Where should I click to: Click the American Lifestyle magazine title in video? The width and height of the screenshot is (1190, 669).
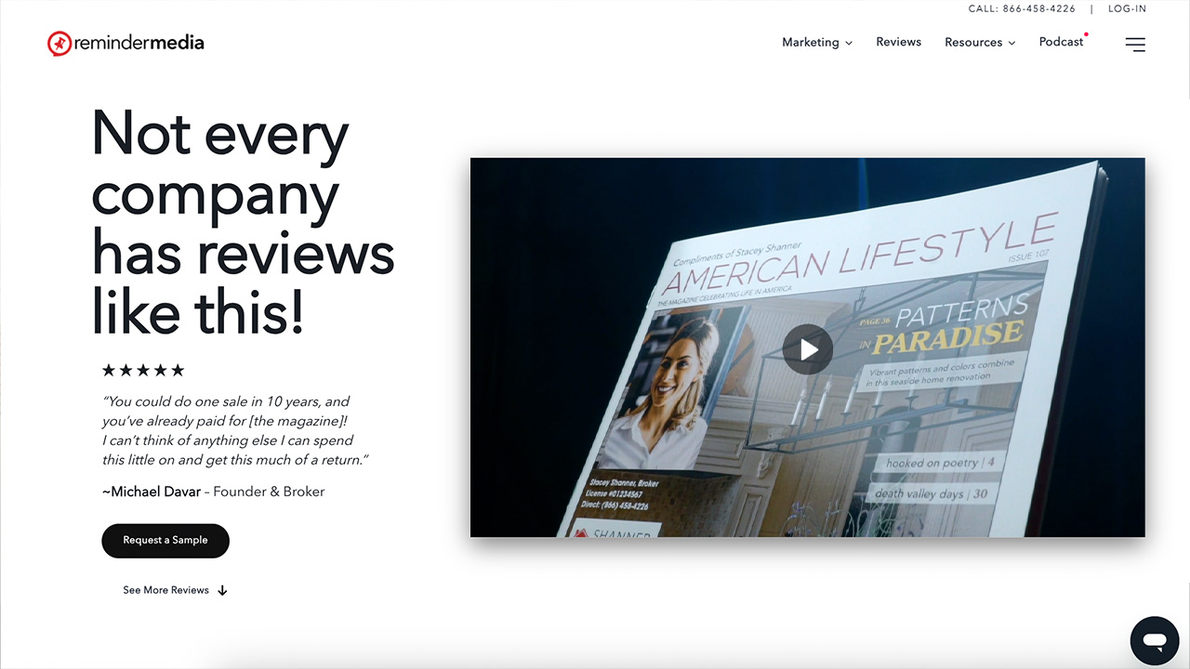click(855, 258)
